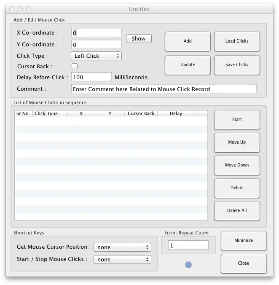
Task: Click the Add button
Action: pos(188,41)
